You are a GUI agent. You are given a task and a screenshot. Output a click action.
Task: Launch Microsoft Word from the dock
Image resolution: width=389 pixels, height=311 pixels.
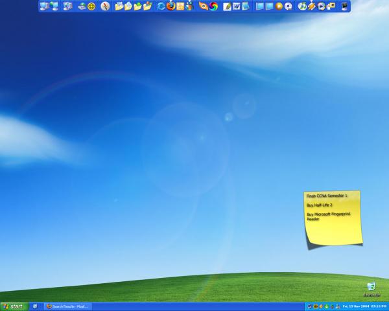click(237, 6)
